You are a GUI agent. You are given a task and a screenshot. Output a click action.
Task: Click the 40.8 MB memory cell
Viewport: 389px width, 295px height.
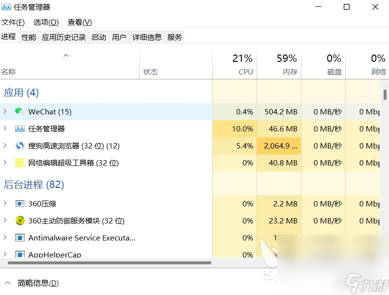(x=279, y=163)
